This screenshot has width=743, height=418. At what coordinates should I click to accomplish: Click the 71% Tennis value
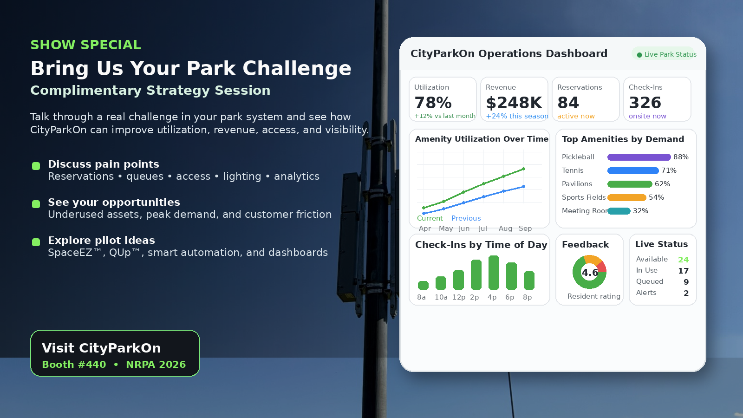click(669, 170)
